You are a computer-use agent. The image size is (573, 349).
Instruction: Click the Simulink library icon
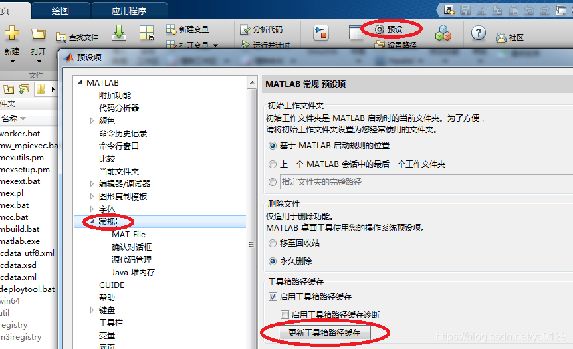(321, 33)
